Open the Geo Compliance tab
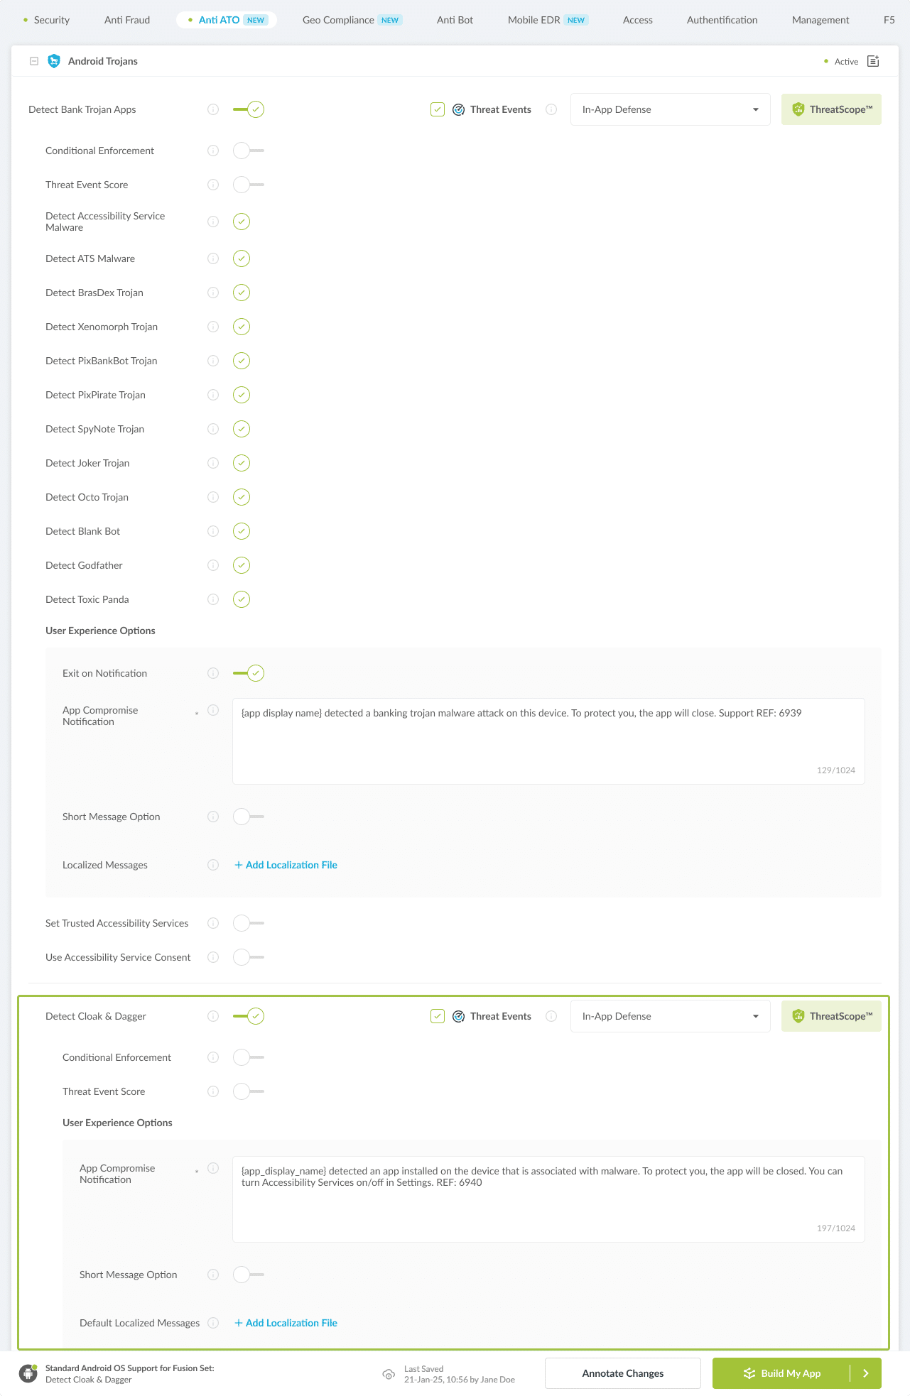Screen dimensions: 910x1396 tap(338, 20)
